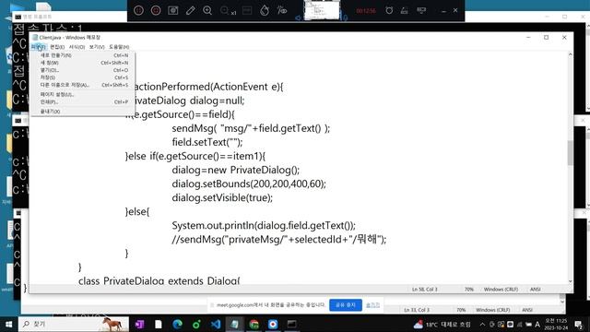The width and height of the screenshot is (590, 332).
Task: Click the blue 공유 중지 stop sharing button
Action: click(346, 305)
